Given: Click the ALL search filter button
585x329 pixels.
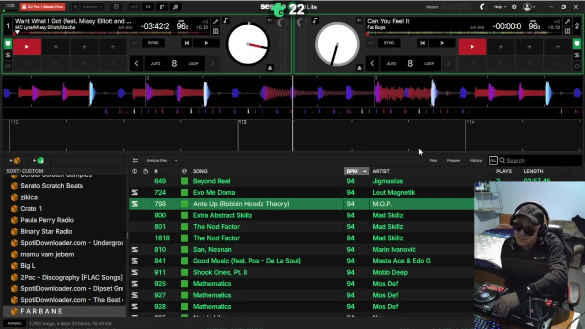Looking at the screenshot, I should pyautogui.click(x=493, y=160).
